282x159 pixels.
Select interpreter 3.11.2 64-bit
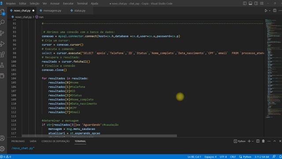[x=262, y=157]
